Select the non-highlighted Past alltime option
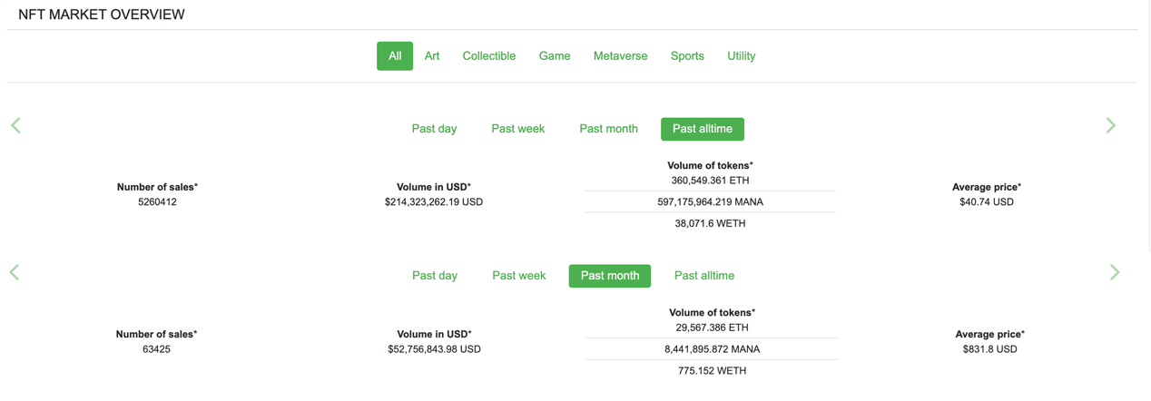 point(703,276)
